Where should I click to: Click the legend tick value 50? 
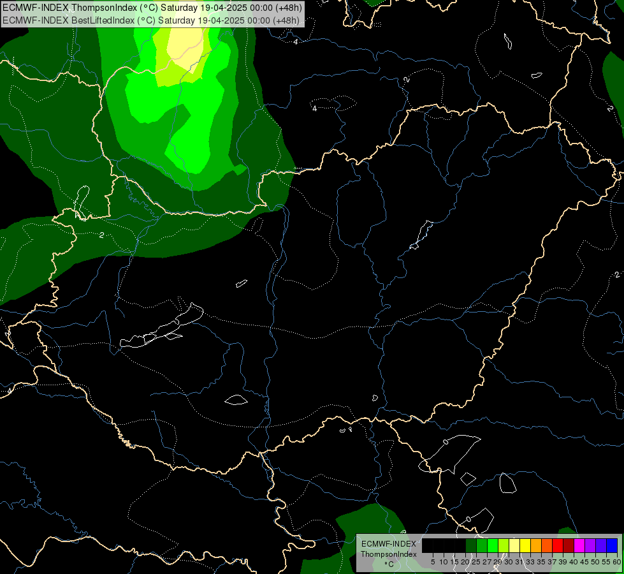[x=595, y=562]
